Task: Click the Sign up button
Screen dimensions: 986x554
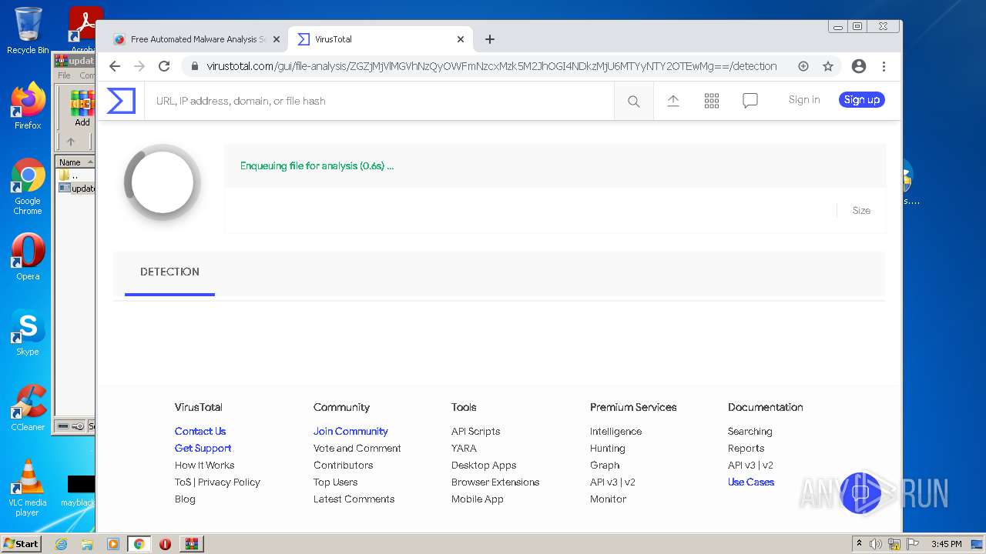Action: point(861,100)
